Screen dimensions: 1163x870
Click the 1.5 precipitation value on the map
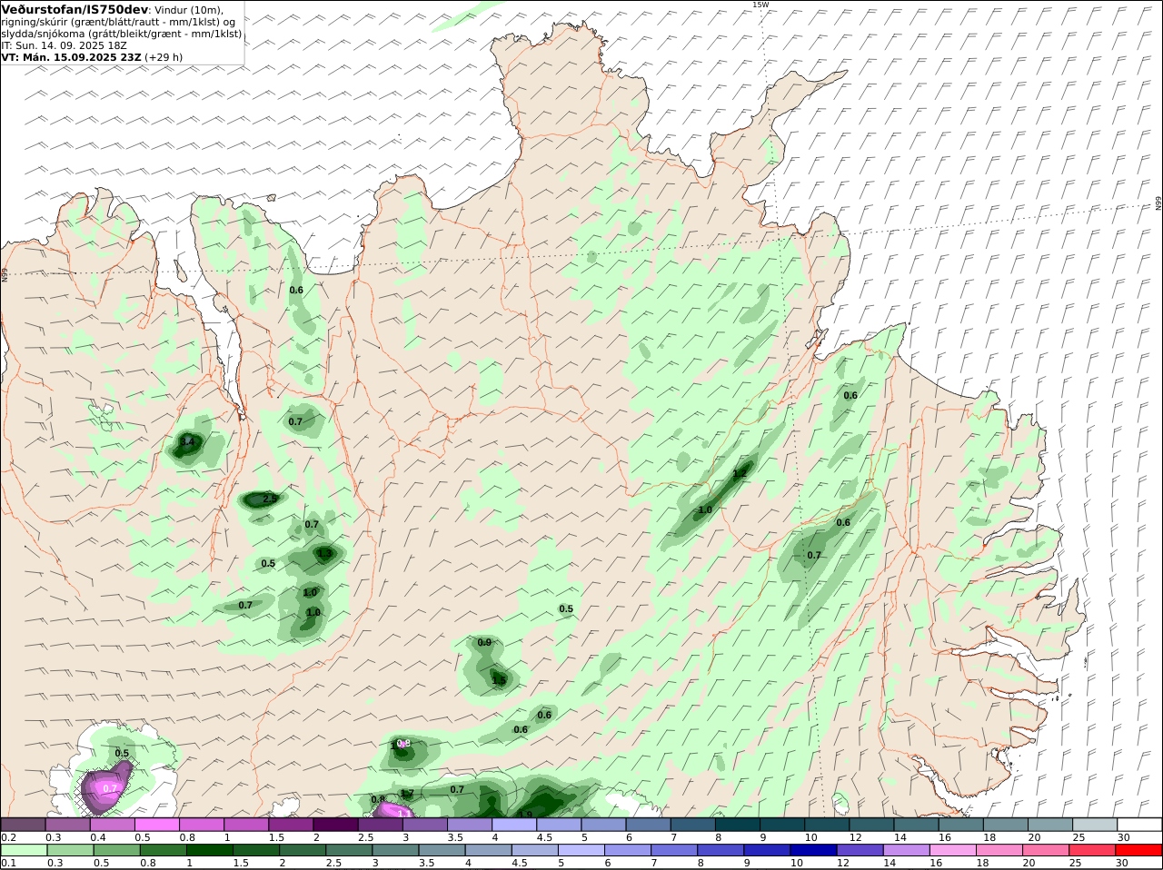click(499, 680)
